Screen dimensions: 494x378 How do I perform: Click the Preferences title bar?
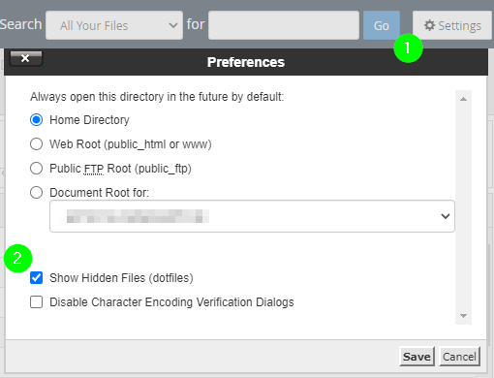pos(246,62)
